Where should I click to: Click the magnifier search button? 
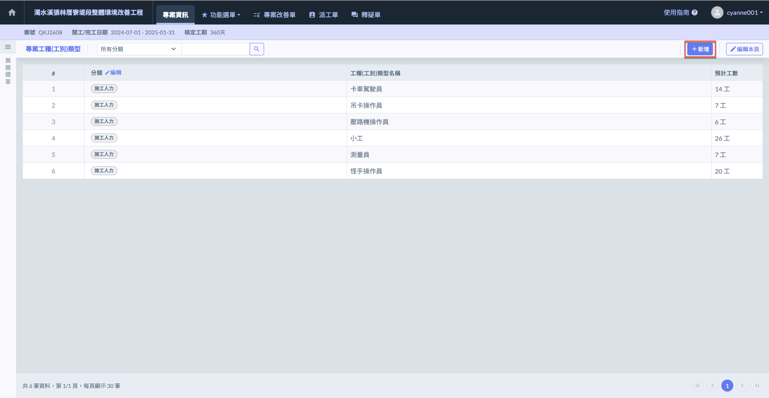256,49
